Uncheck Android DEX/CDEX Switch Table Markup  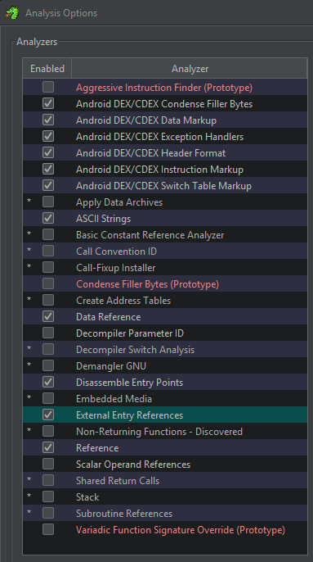pos(48,186)
